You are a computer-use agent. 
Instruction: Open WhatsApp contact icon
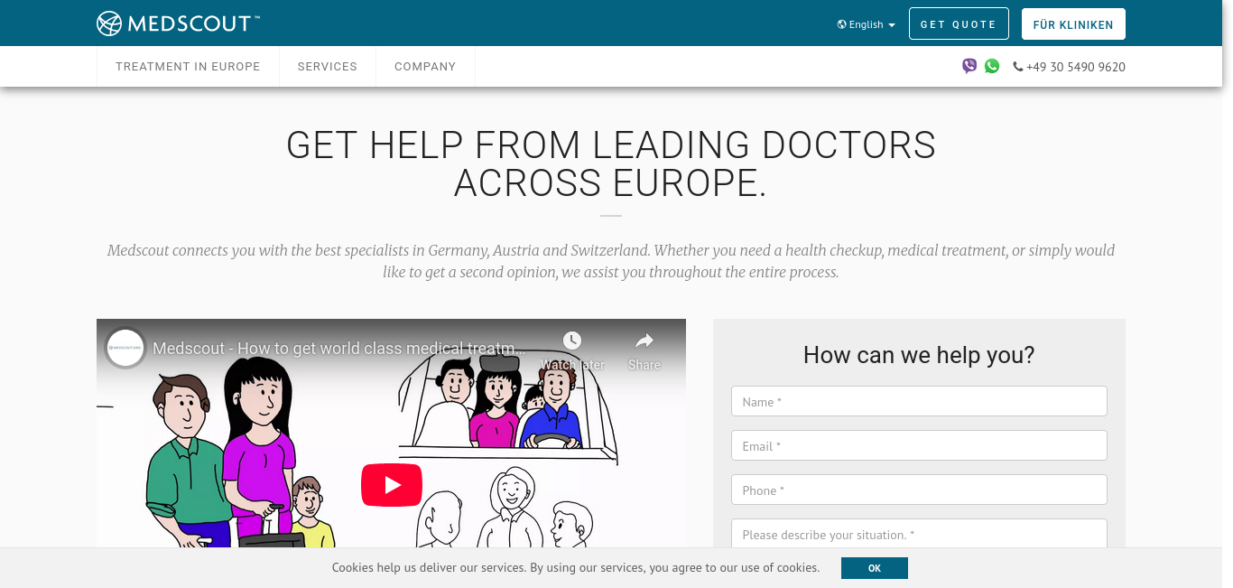pos(992,66)
